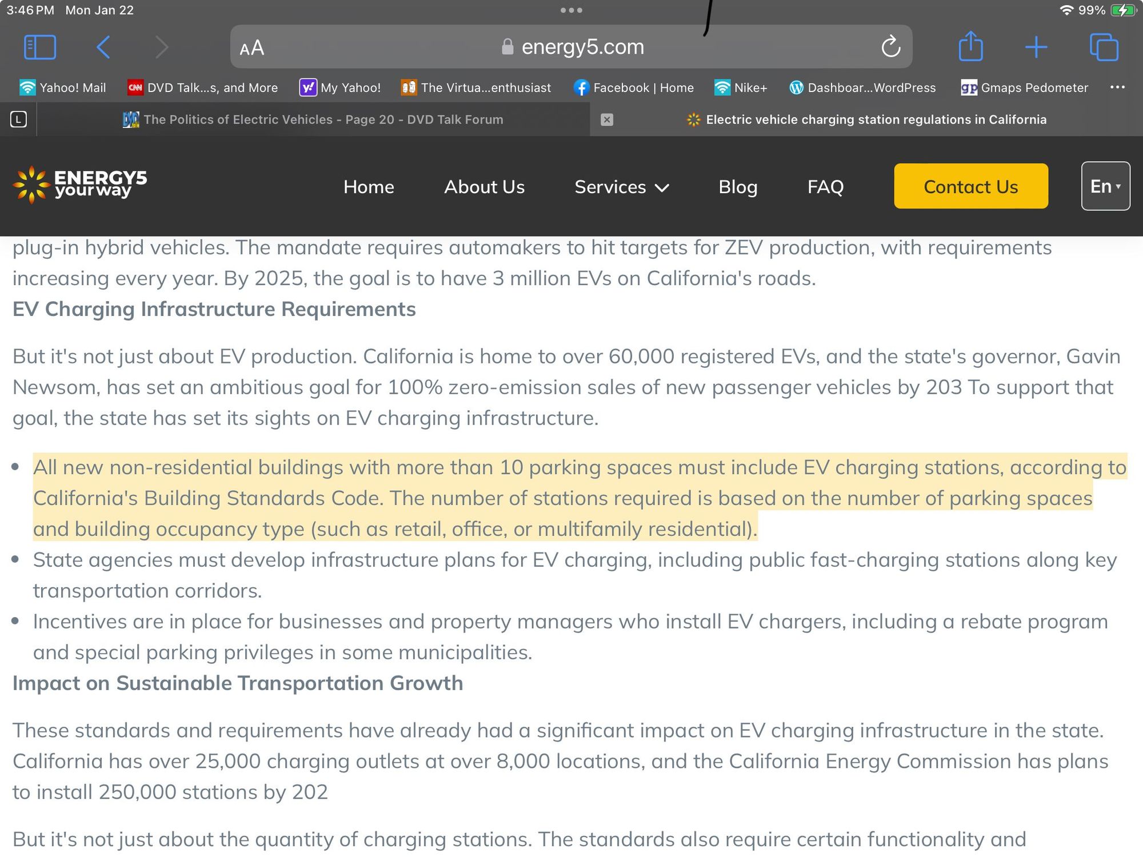1143x857 pixels.
Task: Show more bookmarks with ellipsis
Action: click(x=1117, y=87)
